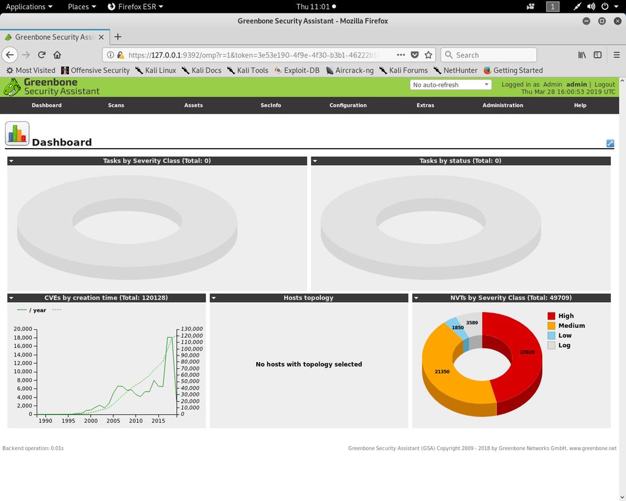The width and height of the screenshot is (626, 501).
Task: Go back with the browser back arrow
Action: click(x=10, y=54)
